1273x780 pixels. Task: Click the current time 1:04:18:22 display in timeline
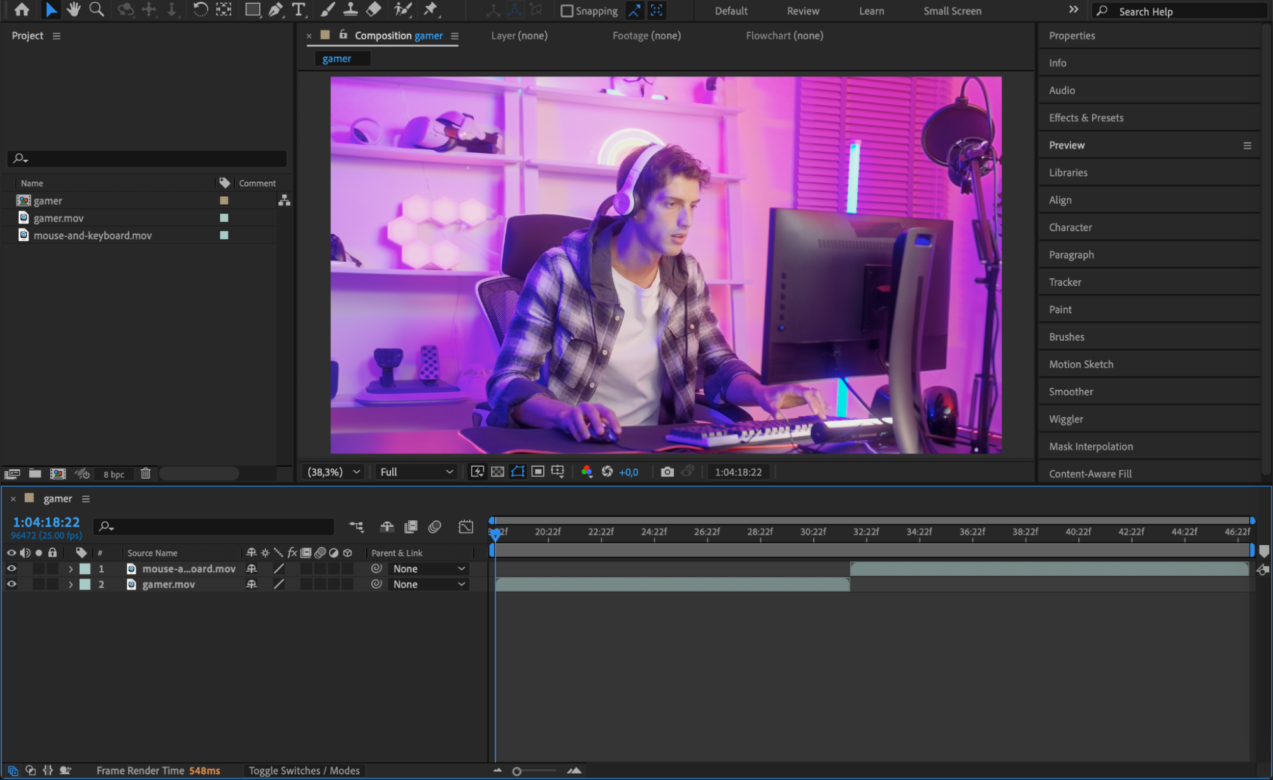pos(46,522)
